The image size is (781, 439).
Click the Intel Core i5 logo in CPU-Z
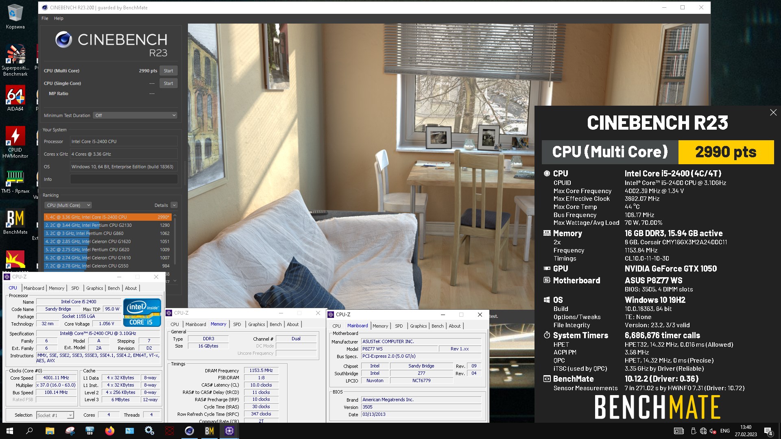tap(142, 313)
